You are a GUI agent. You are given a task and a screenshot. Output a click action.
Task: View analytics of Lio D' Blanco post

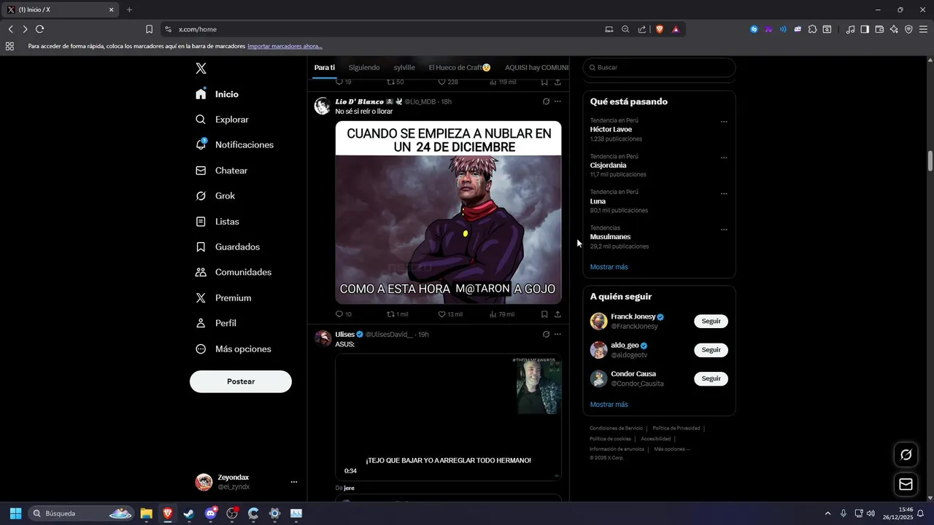click(x=501, y=314)
